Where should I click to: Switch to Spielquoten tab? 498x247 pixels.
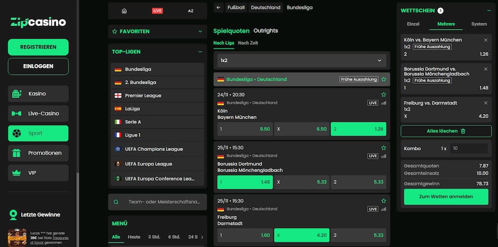pos(231,31)
